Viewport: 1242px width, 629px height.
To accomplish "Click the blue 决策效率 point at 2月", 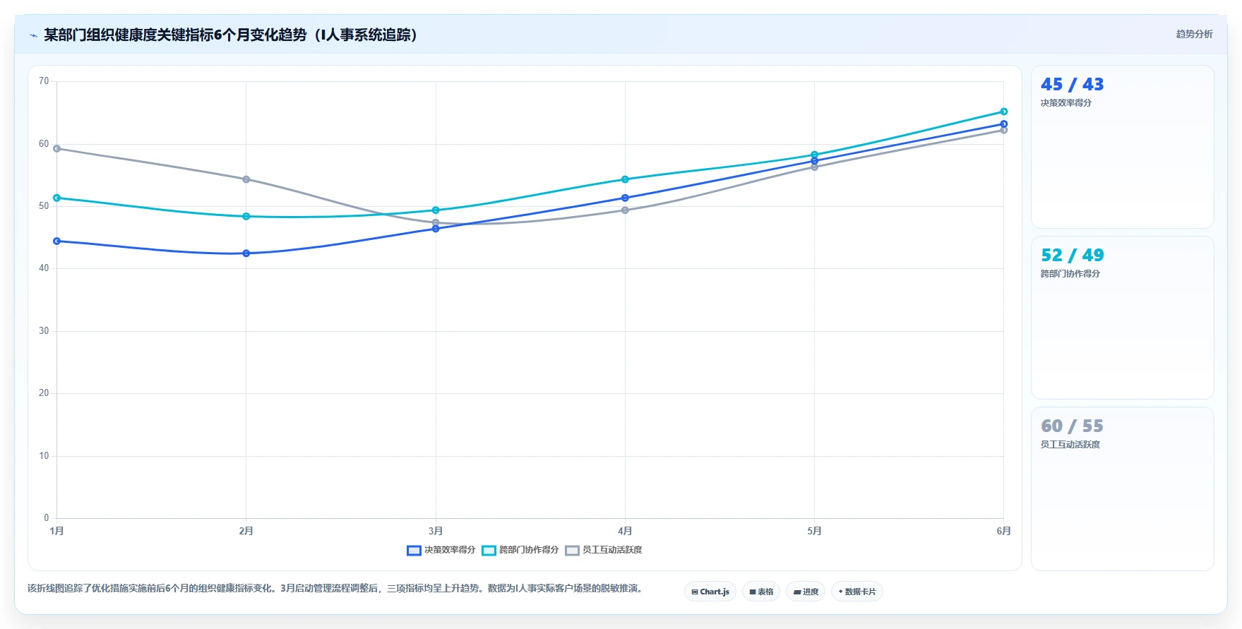I will (x=246, y=253).
